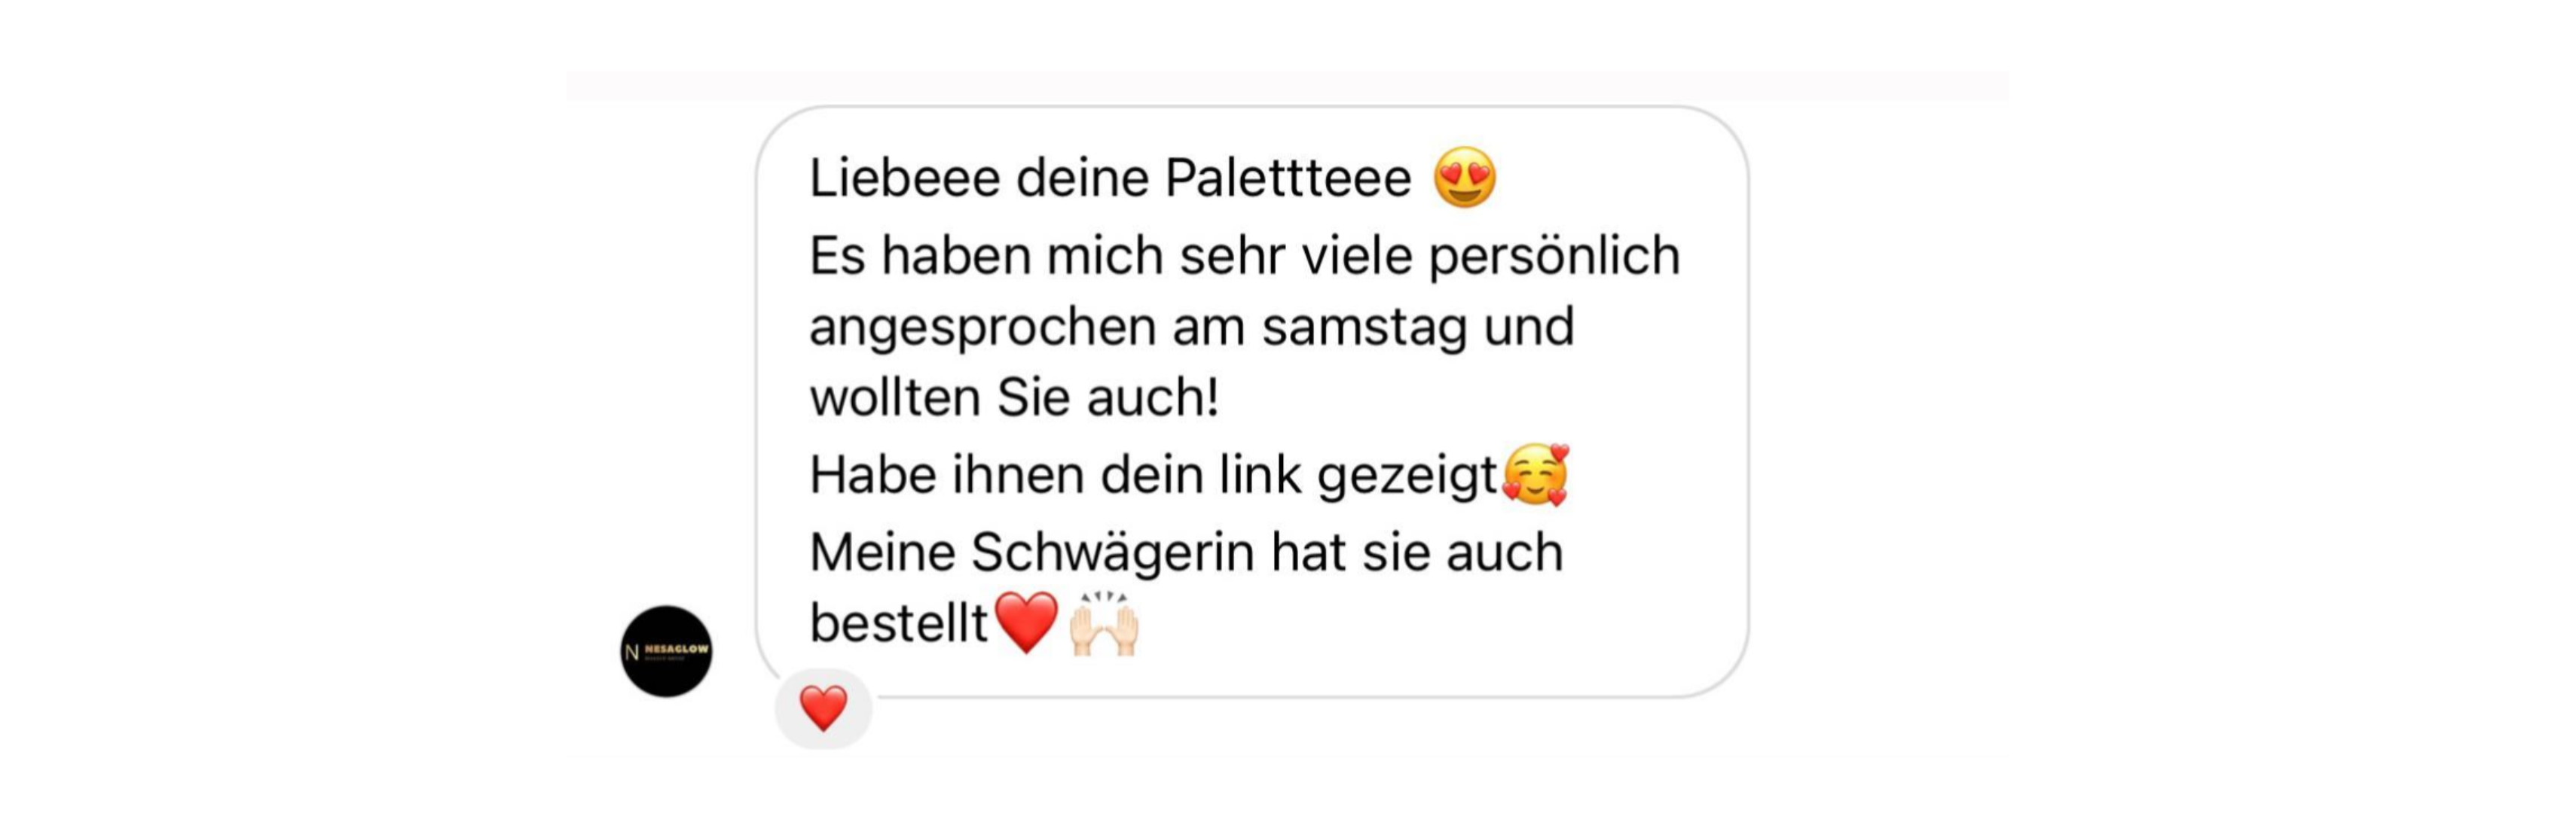Click the red heart emoji after bestellt

pos(1027,621)
